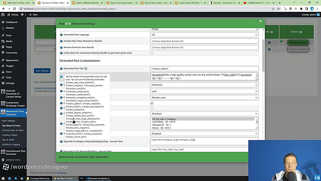The height and width of the screenshot is (181, 321).
Task: Click the Windows Start button
Action: point(3,178)
